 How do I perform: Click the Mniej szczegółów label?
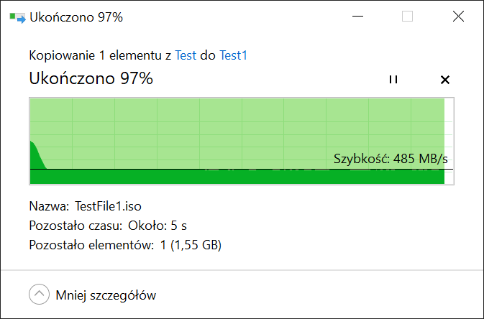pos(106,295)
